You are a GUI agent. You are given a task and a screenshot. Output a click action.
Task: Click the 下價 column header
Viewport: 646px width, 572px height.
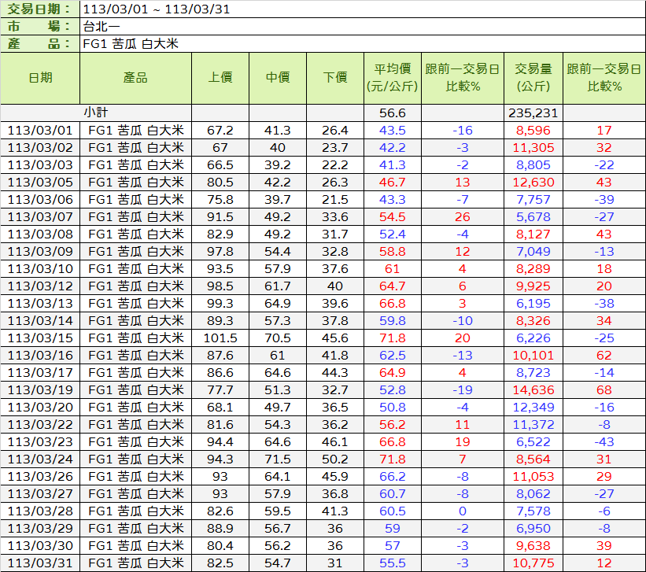point(335,78)
